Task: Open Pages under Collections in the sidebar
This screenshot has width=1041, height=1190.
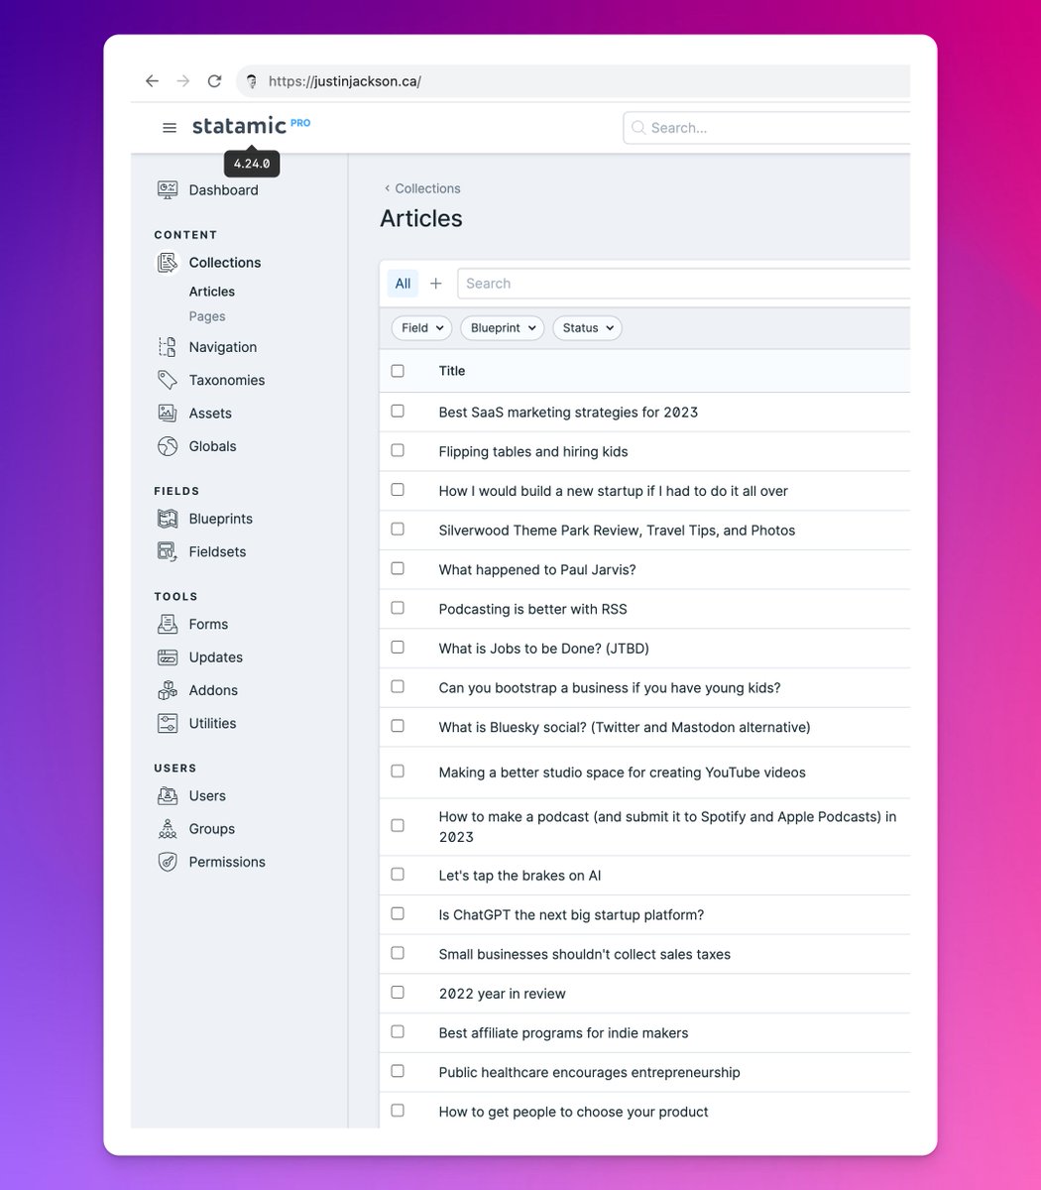Action: point(207,316)
